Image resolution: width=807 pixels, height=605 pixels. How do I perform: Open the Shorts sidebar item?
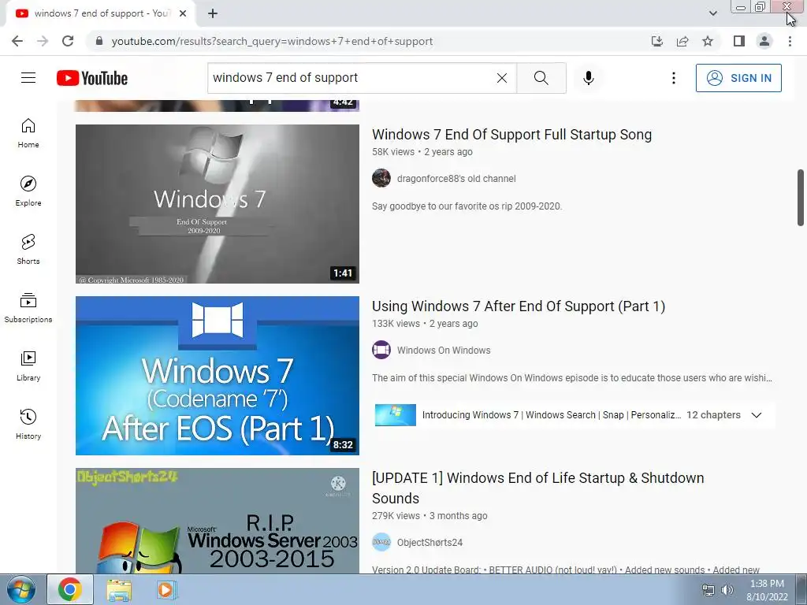(x=28, y=250)
